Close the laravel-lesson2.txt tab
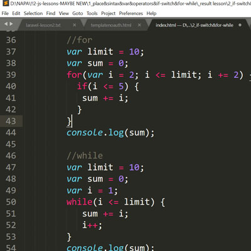Screen dimensions: 251x251 [x=75, y=25]
